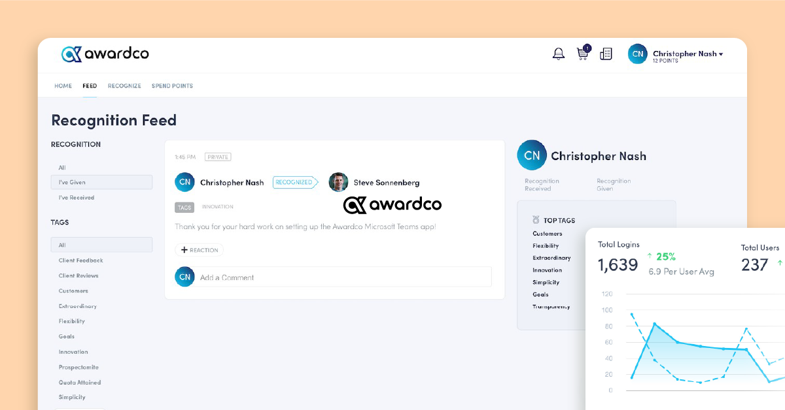
Task: Add a REACTION to the post
Action: [199, 250]
